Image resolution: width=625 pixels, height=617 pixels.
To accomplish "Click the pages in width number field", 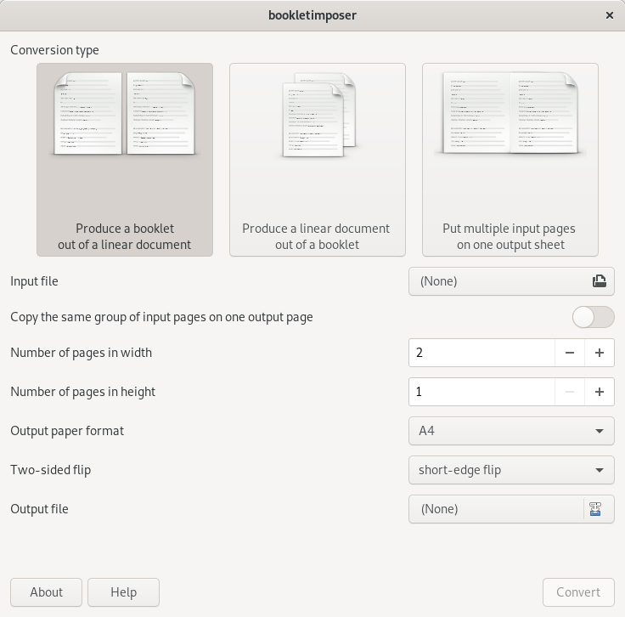I will click(x=481, y=353).
